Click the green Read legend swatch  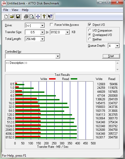[x=74, y=79]
